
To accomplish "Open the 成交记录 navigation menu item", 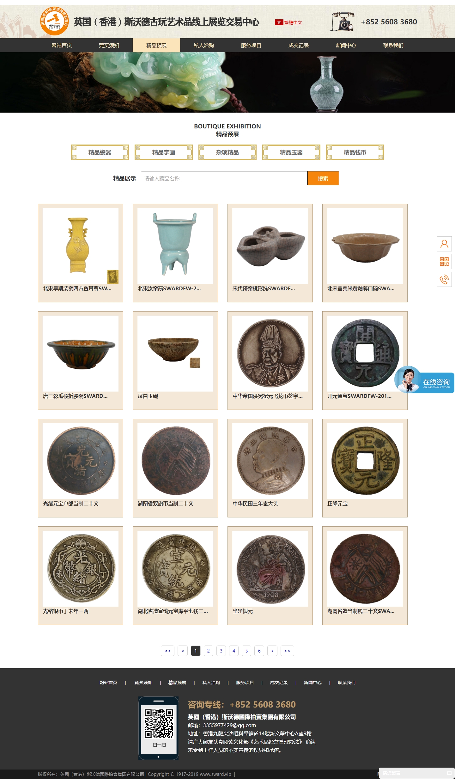I will pos(299,45).
